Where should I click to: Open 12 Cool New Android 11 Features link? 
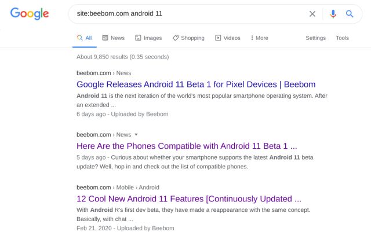(x=189, y=199)
